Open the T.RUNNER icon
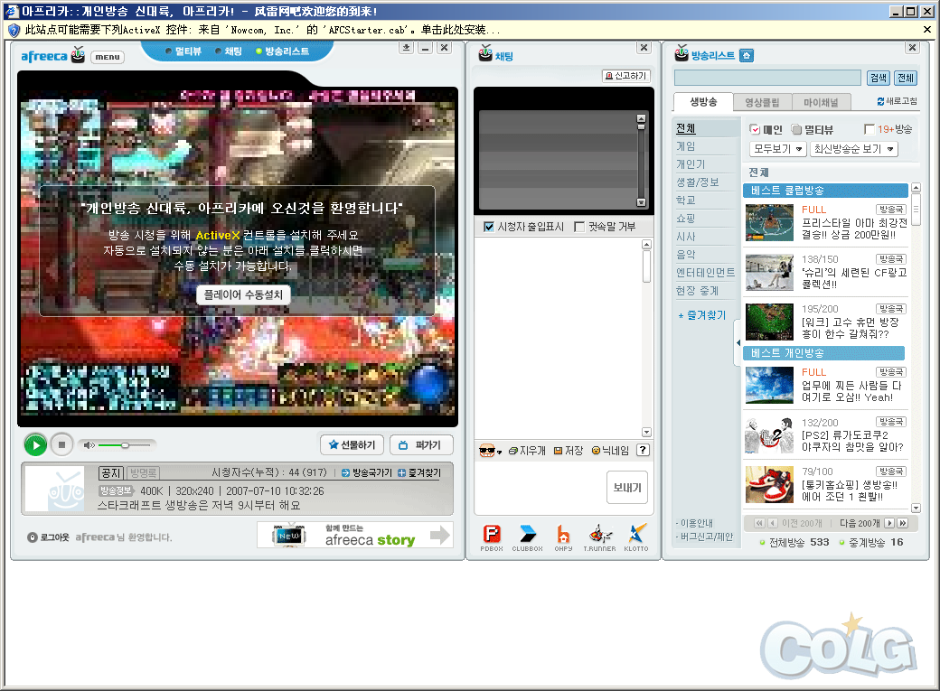The height and width of the screenshot is (691, 940). (x=599, y=534)
